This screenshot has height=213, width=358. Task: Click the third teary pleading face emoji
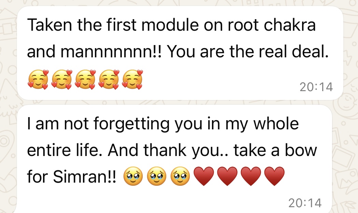(179, 177)
